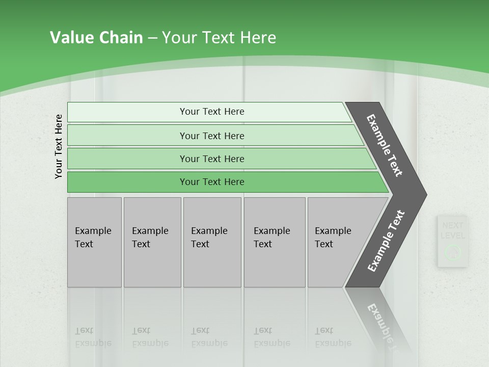The image size is (489, 367).
Task: Click the Your Text Here subtitle in header
Action: pyautogui.click(x=219, y=37)
